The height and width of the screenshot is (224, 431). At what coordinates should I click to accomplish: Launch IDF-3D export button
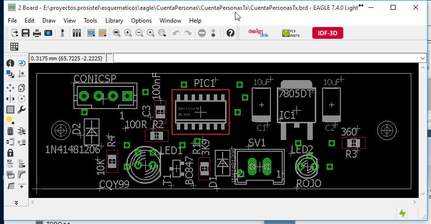tap(328, 33)
